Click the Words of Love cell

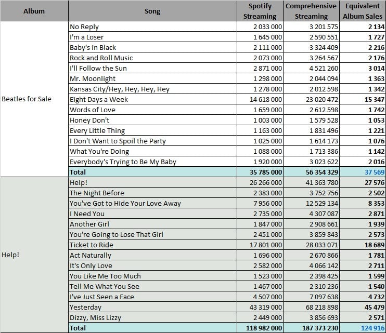pyautogui.click(x=152, y=110)
